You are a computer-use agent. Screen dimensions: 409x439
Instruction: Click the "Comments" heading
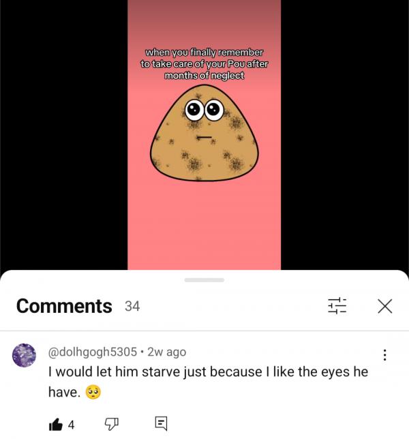[x=64, y=306]
